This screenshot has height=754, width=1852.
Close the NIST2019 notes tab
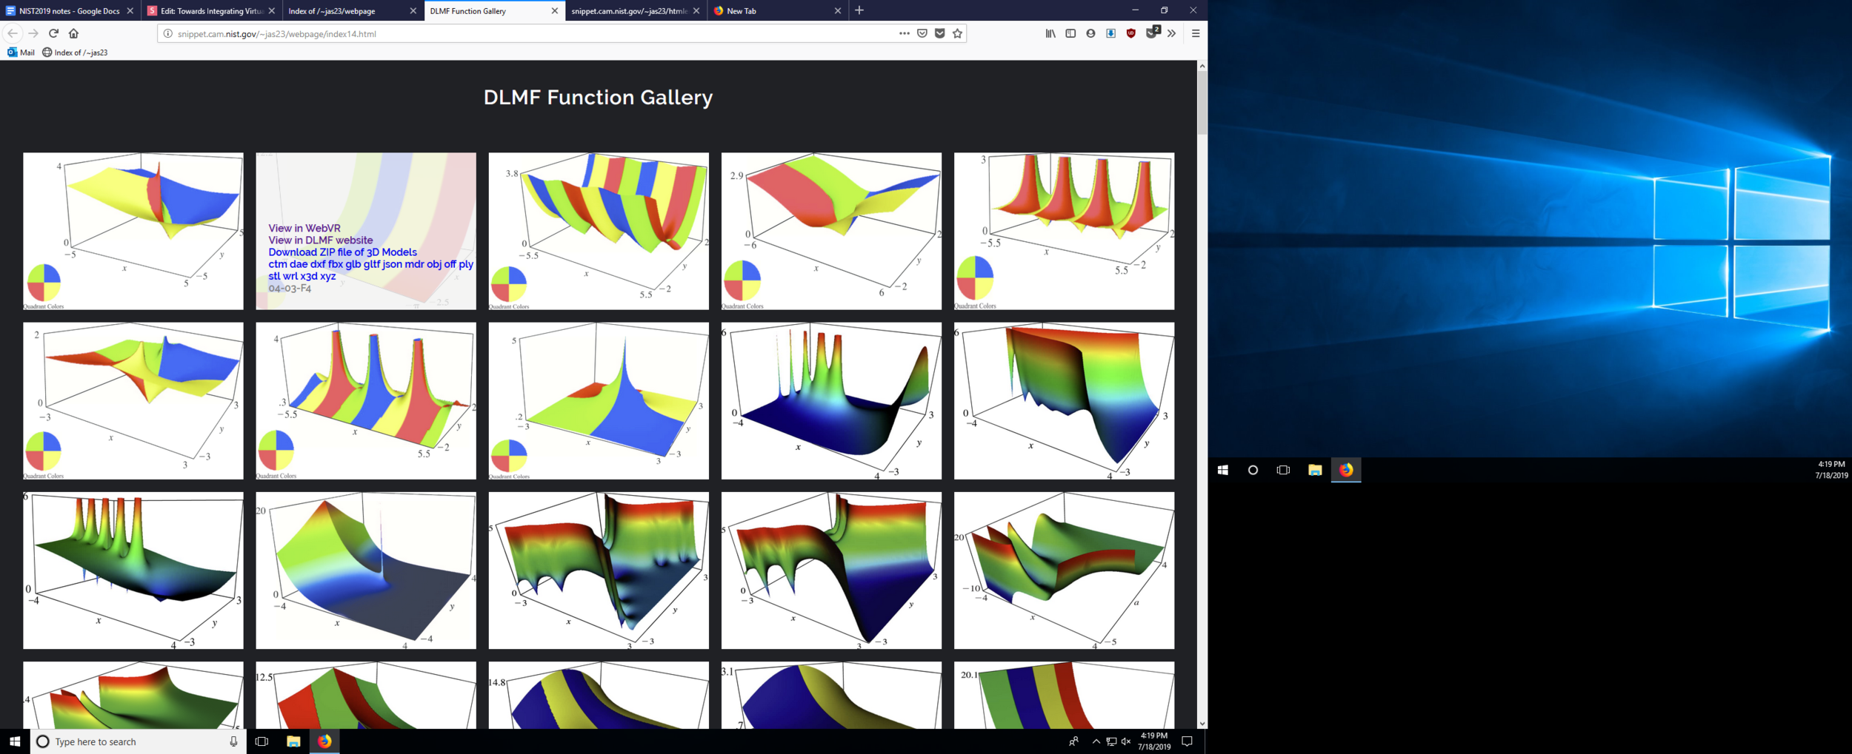[130, 10]
